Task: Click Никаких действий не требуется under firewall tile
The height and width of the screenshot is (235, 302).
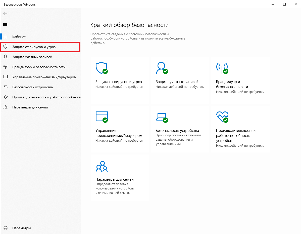Action: [240, 92]
